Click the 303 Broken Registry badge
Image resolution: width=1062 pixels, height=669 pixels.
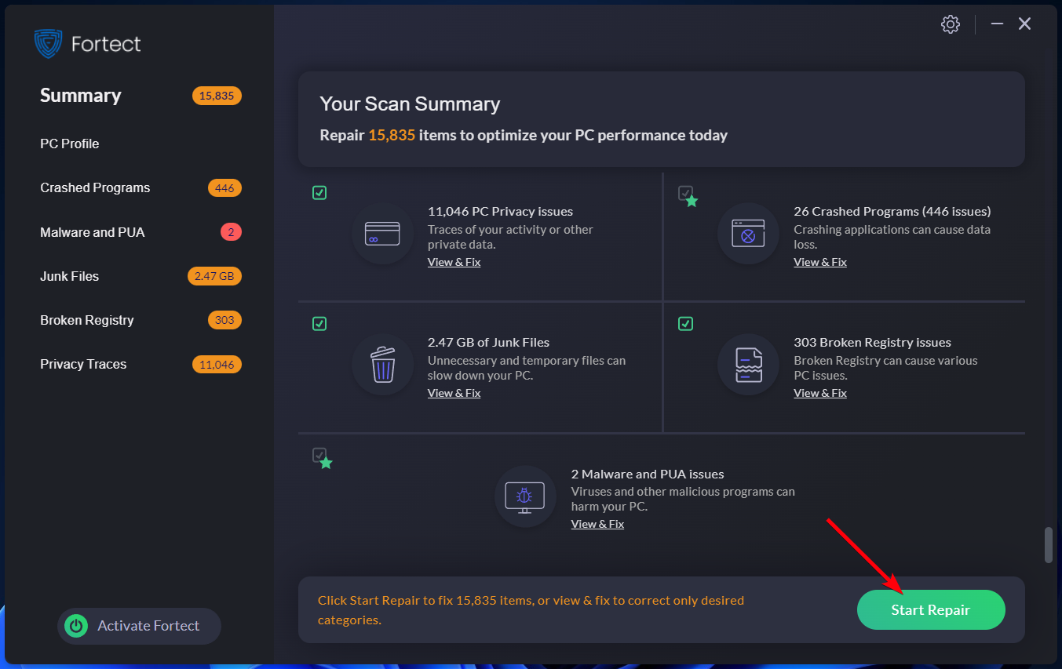[x=224, y=320]
